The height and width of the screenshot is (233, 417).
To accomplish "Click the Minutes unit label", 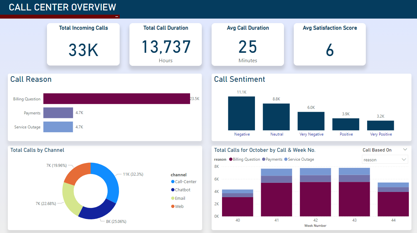I will (x=248, y=61).
